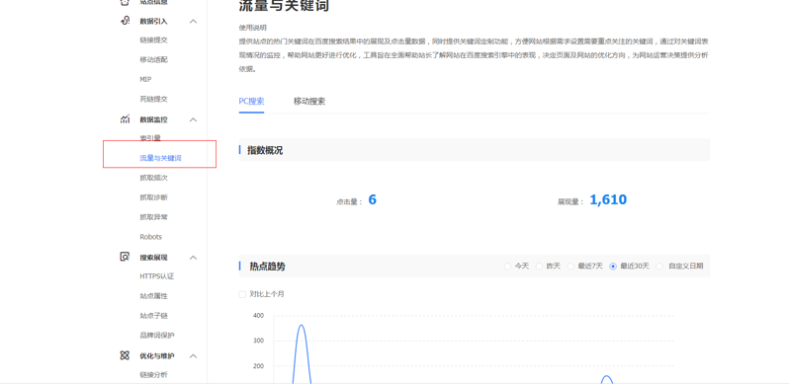Select the 今天 radio button
The image size is (789, 384).
click(507, 267)
